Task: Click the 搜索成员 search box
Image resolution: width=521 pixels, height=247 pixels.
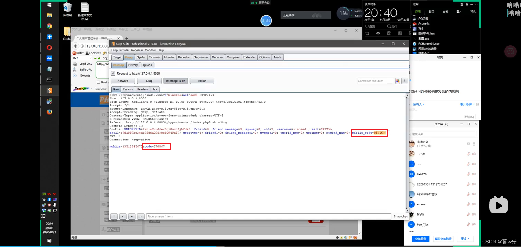Action: click(x=442, y=134)
